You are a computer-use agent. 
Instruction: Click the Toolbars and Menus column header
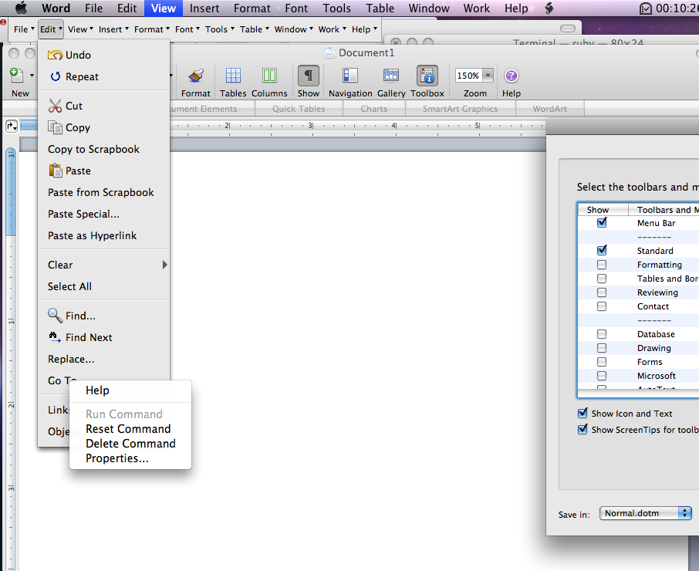click(x=664, y=210)
